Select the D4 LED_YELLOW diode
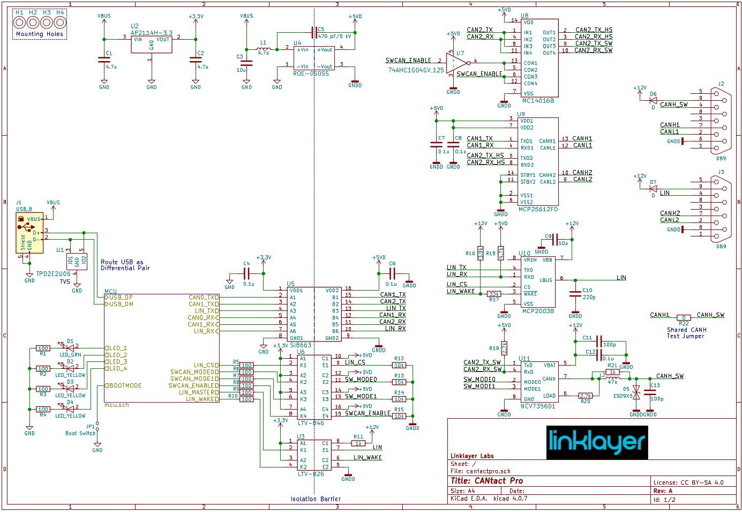Image resolution: width=742 pixels, height=512 pixels. click(70, 409)
